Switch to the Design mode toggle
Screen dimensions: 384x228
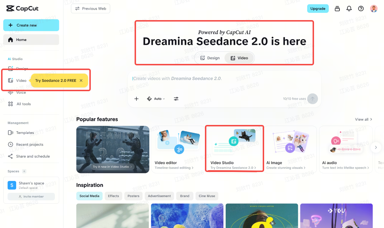pos(210,58)
